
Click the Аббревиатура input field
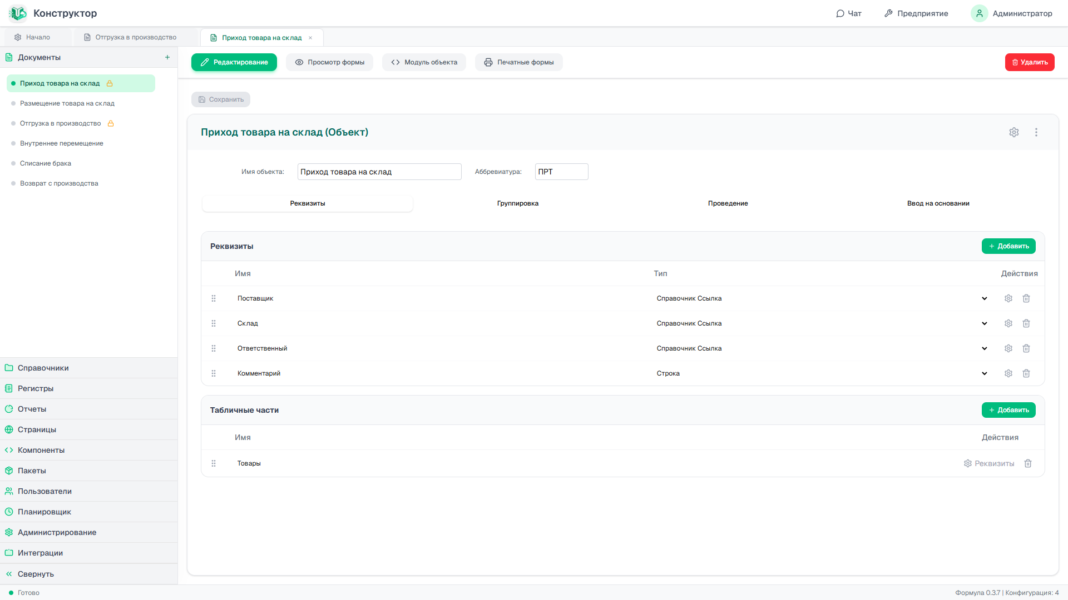pos(561,172)
